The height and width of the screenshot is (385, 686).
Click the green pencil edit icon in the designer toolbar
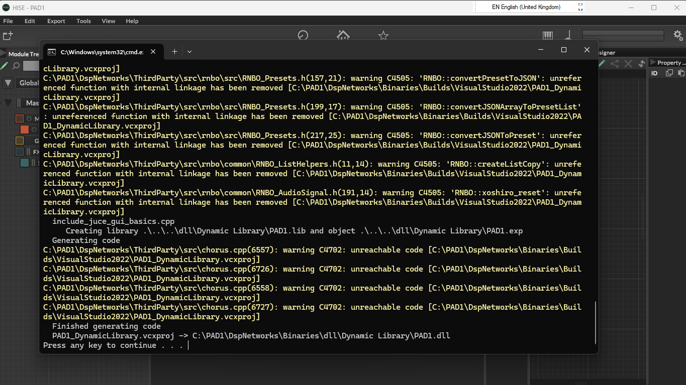(x=602, y=64)
